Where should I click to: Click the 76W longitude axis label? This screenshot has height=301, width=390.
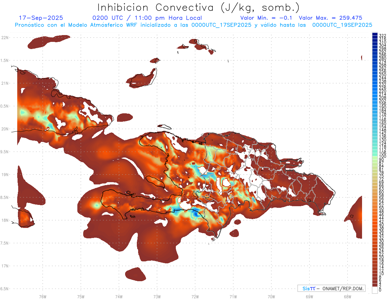pyautogui.click(x=43, y=296)
